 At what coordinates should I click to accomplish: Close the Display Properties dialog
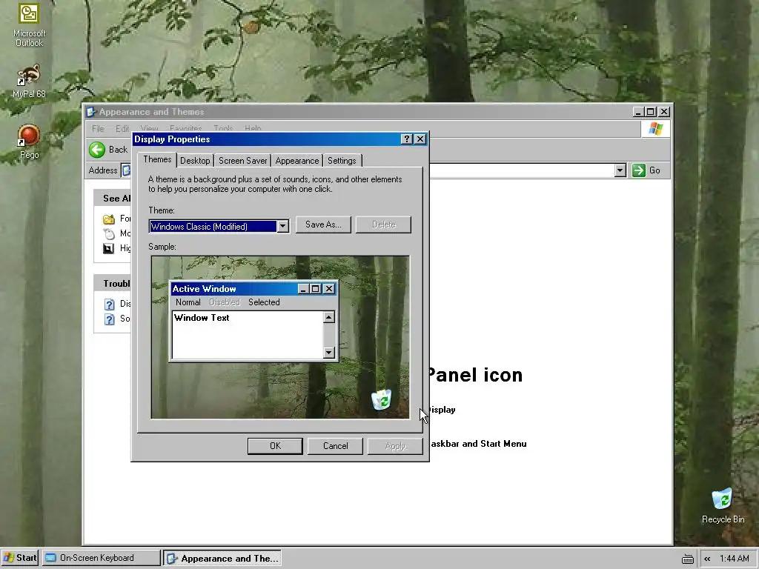420,139
